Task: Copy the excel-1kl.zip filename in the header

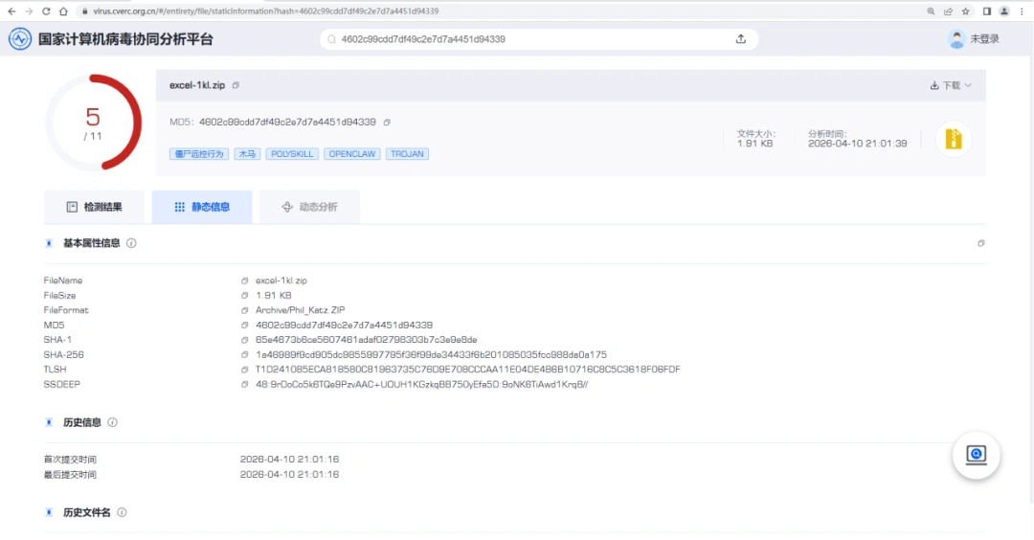Action: coord(236,85)
